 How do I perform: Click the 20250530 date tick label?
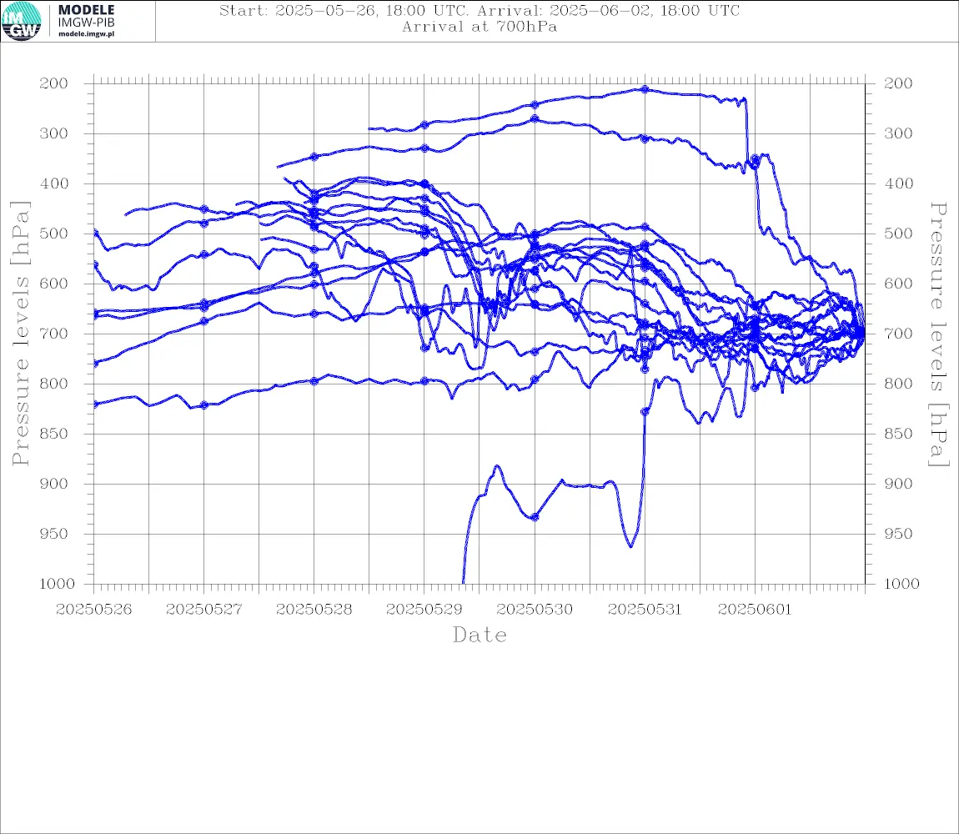(535, 610)
